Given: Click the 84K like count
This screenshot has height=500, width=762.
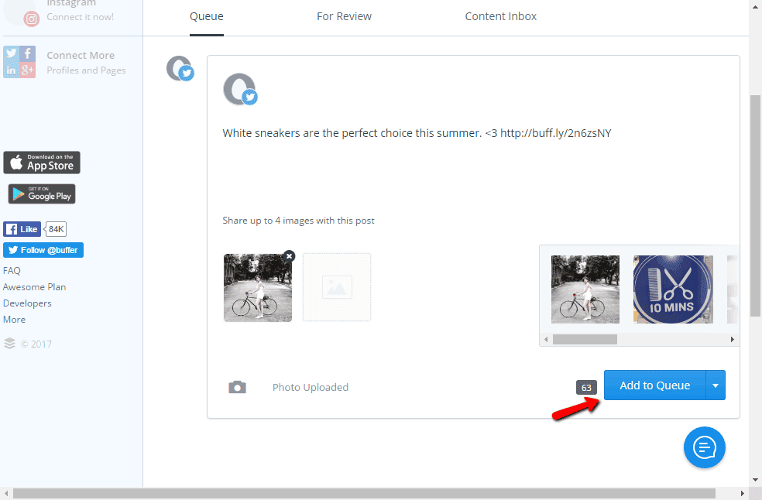Looking at the screenshot, I should [56, 229].
